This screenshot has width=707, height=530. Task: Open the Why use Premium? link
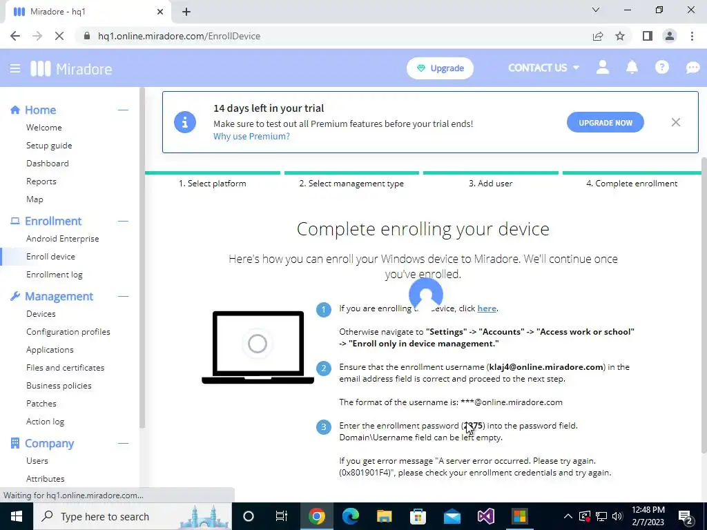tap(251, 136)
